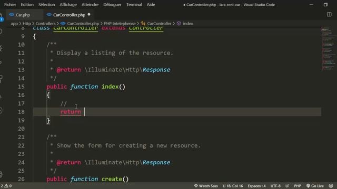Click the code minimap

point(329,49)
